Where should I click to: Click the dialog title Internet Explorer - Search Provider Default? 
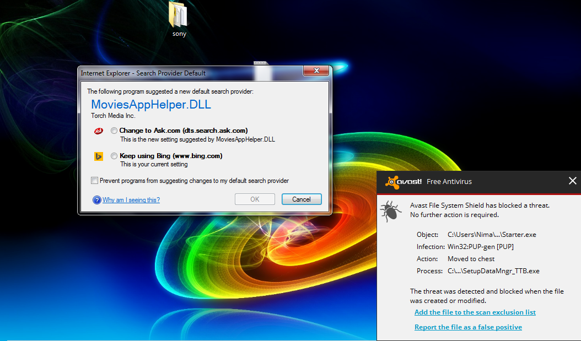[x=143, y=73]
